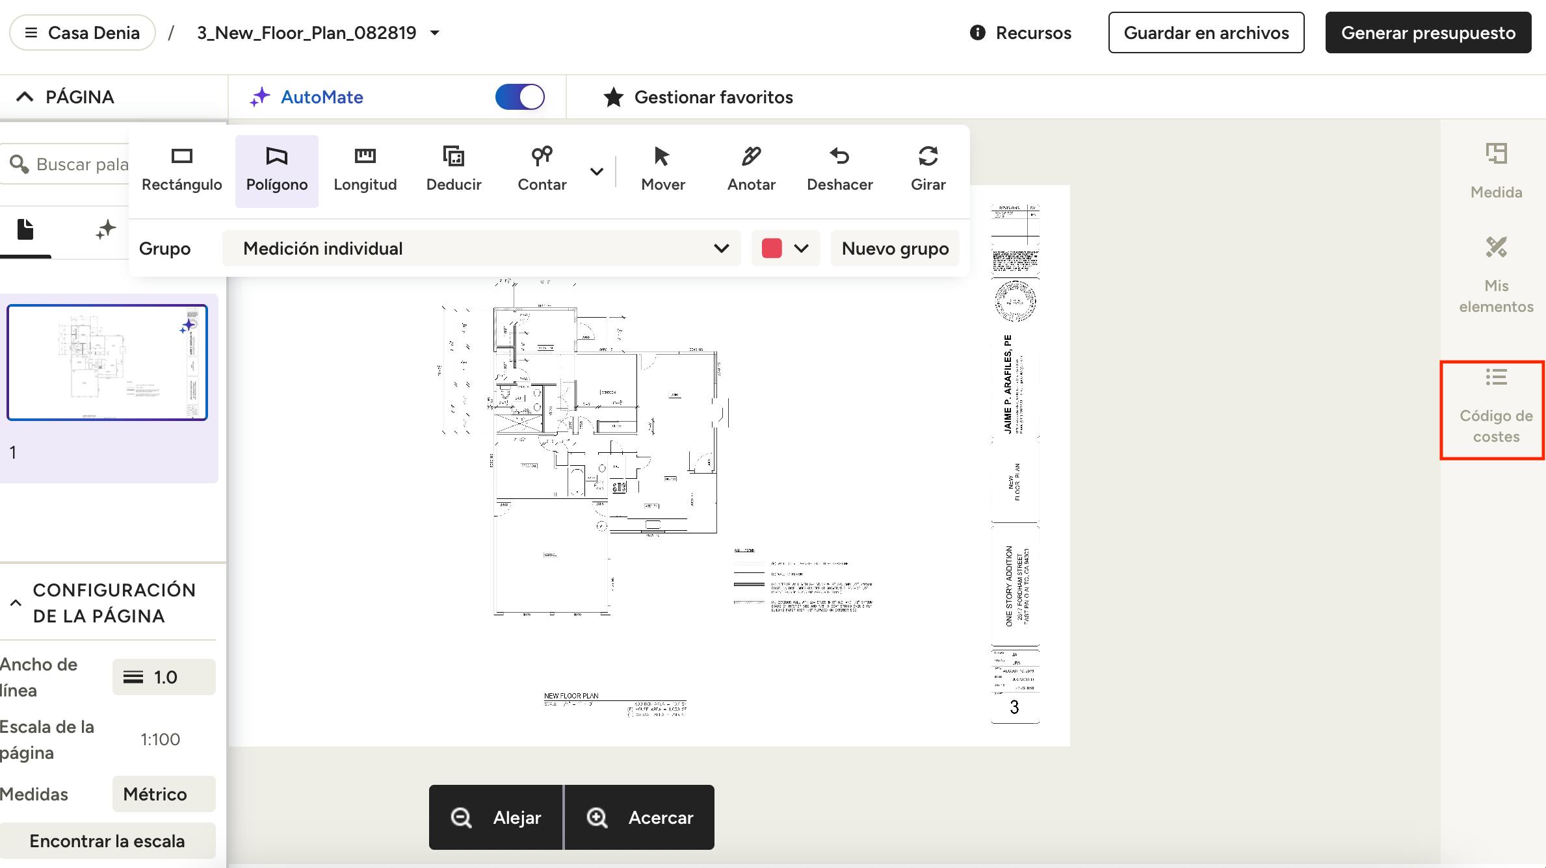Viewport: 1546px width, 868px height.
Task: Select the page 1 thumbnail
Action: pyautogui.click(x=107, y=363)
